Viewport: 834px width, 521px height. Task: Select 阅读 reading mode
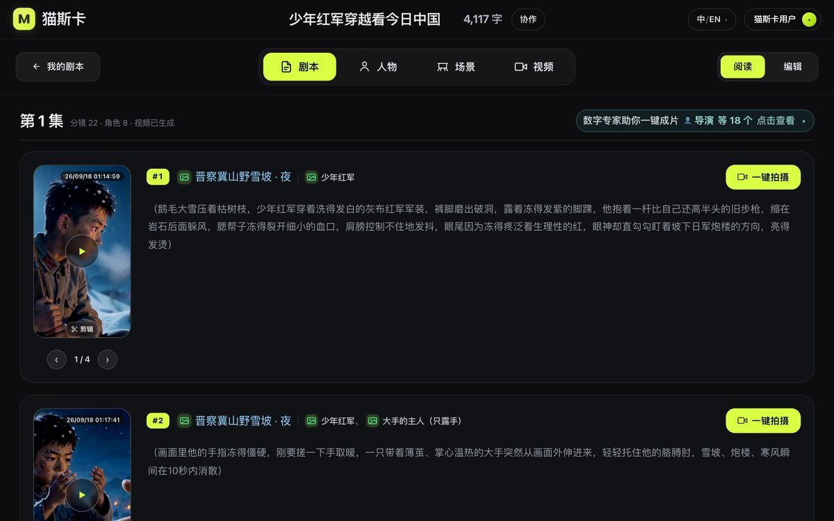point(743,67)
